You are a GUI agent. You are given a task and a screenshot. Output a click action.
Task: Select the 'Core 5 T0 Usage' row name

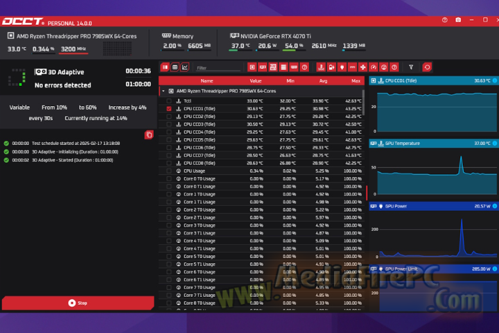pyautogui.click(x=200, y=257)
